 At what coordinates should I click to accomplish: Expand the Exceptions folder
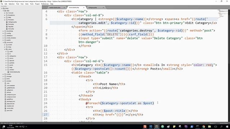(5, 15)
